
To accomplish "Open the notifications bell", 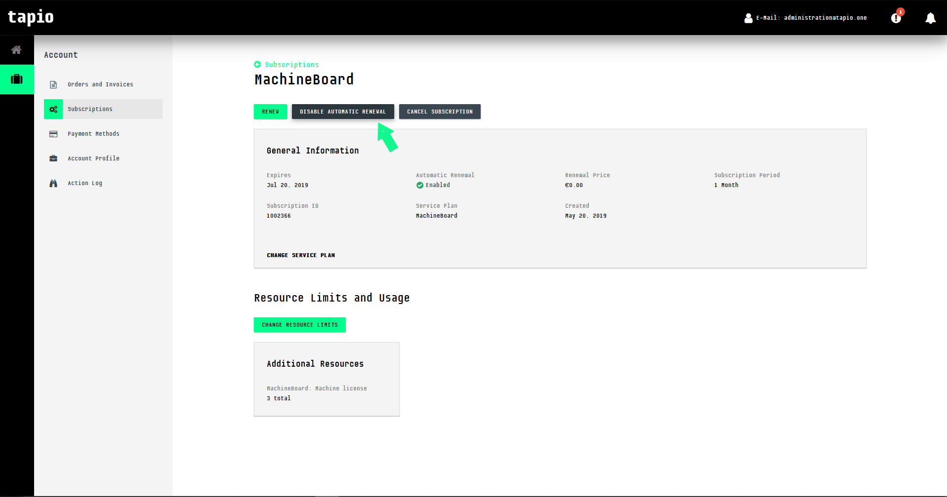I will click(930, 18).
